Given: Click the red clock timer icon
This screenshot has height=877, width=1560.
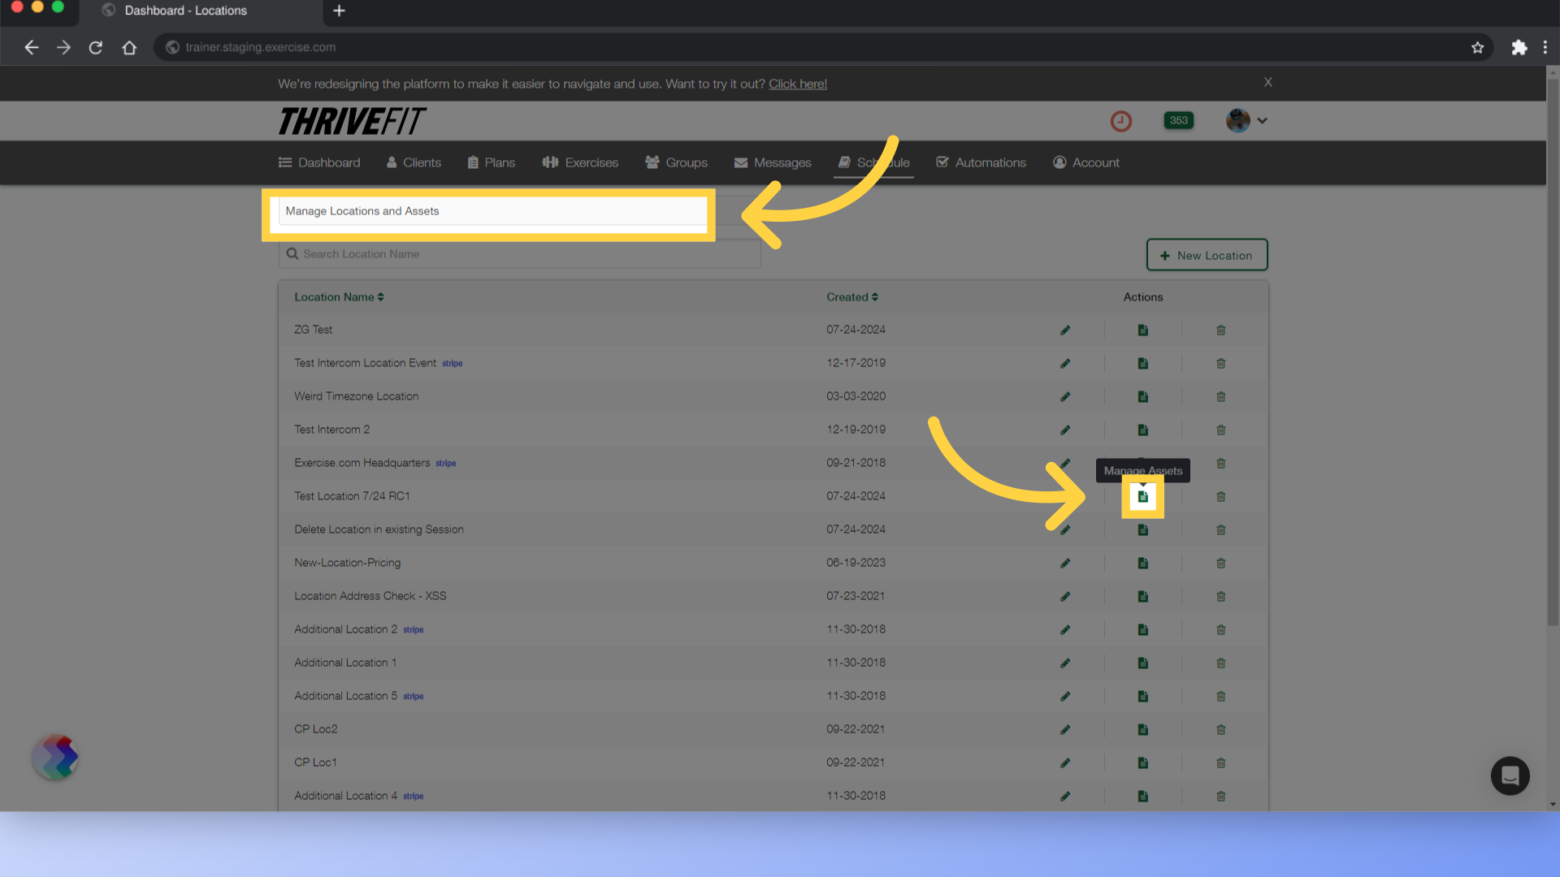Looking at the screenshot, I should click(1120, 121).
